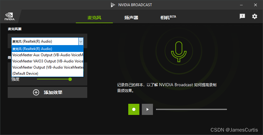263x135 pixels.
Task: Click the Broadcast logo in title bar
Action: coord(113,5)
